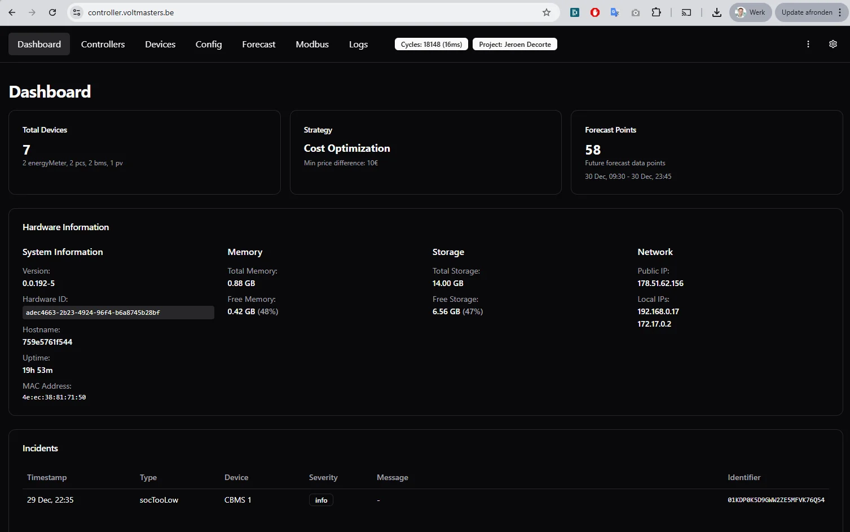Open the Google Translate extension
This screenshot has width=850, height=532.
[615, 12]
